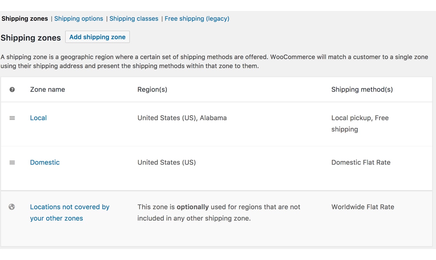Click the Zone name column header
This screenshot has width=436, height=260.
(47, 90)
